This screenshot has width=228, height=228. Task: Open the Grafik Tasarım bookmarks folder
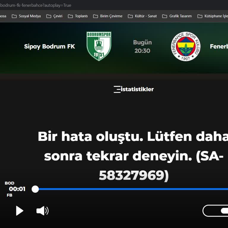coord(177,16)
